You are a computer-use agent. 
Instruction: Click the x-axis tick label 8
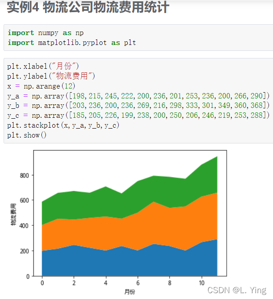[x=170, y=283]
